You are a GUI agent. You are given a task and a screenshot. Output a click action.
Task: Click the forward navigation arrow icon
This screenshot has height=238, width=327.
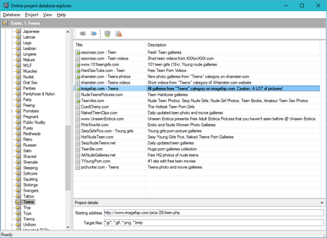click(94, 33)
